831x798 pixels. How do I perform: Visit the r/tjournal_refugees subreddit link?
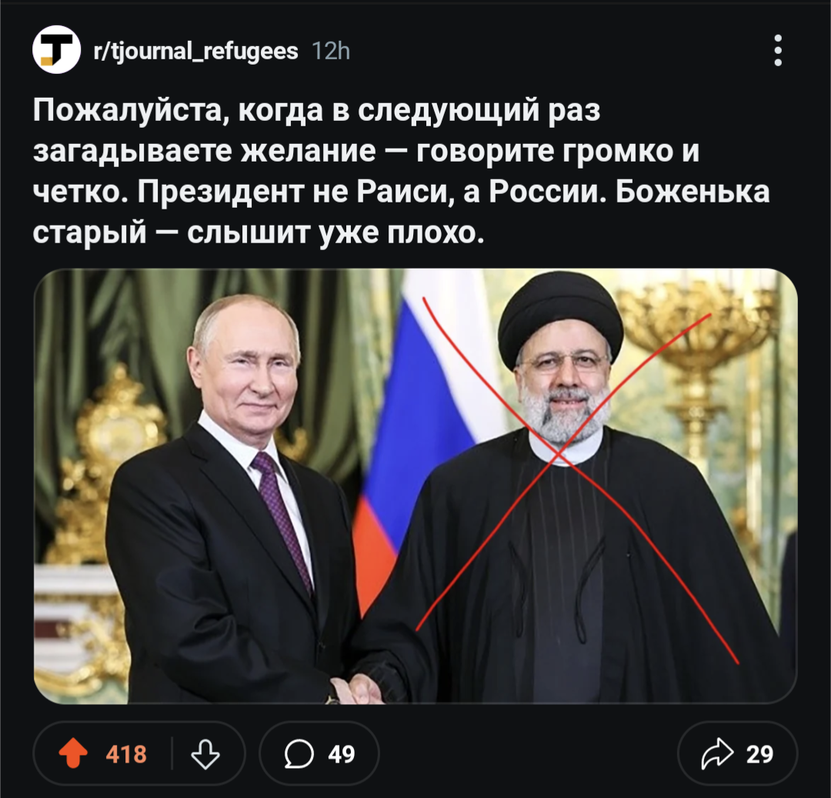click(195, 52)
